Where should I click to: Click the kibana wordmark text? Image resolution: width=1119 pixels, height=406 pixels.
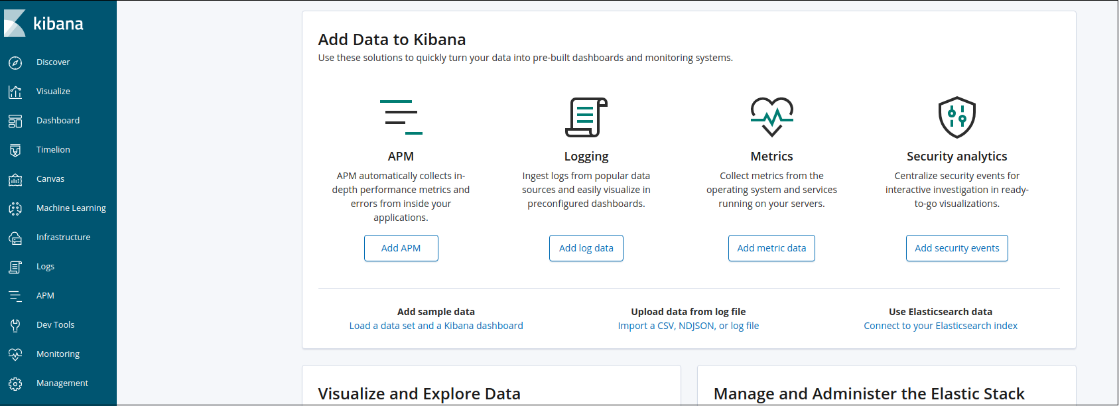click(58, 24)
